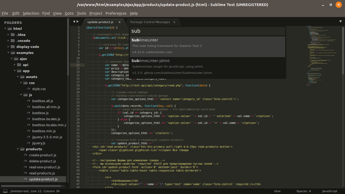Open the Selection menu
This screenshot has width=345, height=194.
coord(31,13)
